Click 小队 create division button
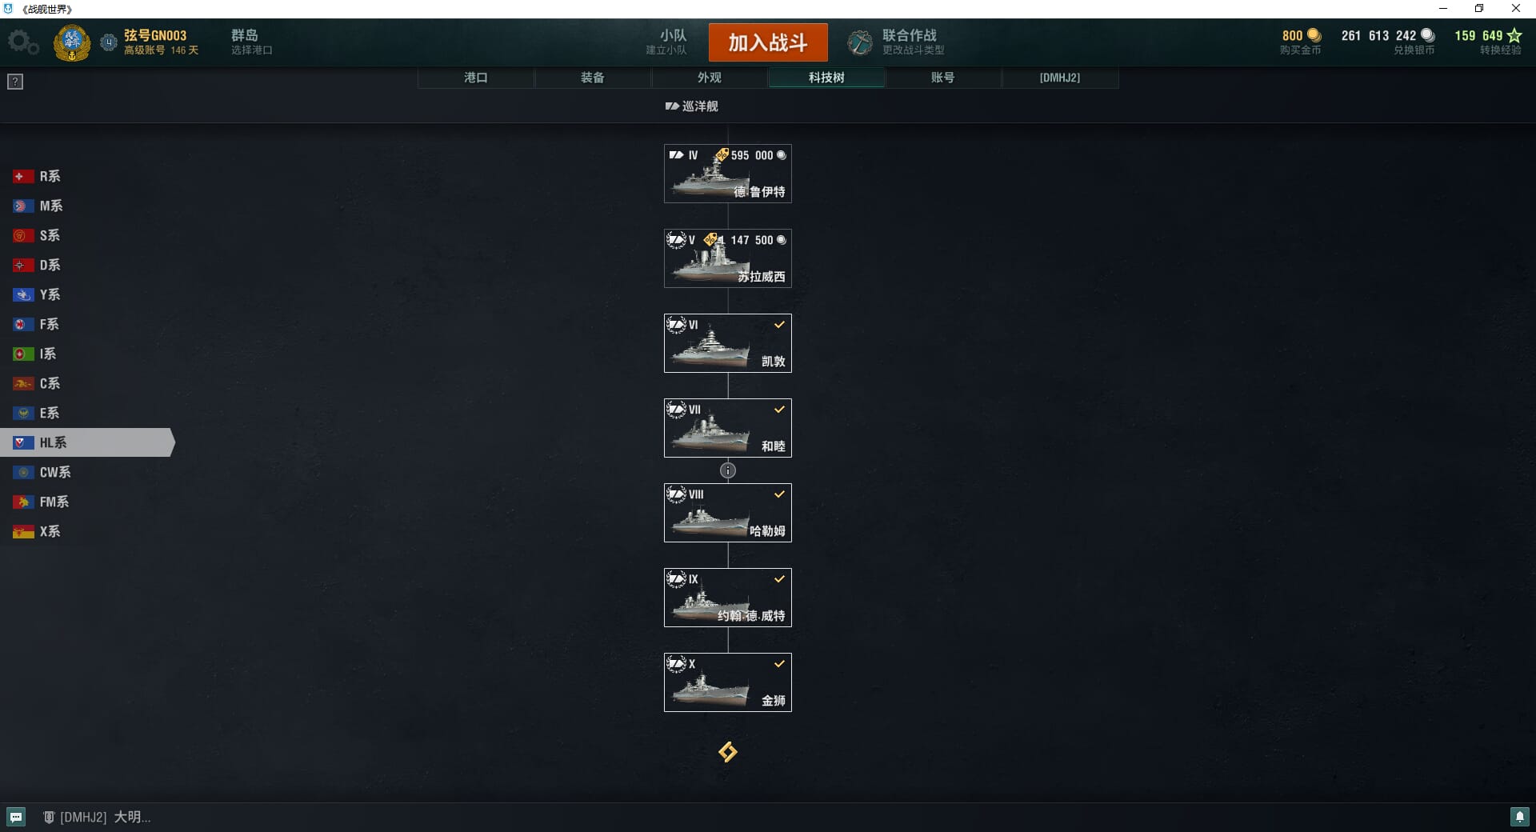The image size is (1536, 832). coord(667,42)
